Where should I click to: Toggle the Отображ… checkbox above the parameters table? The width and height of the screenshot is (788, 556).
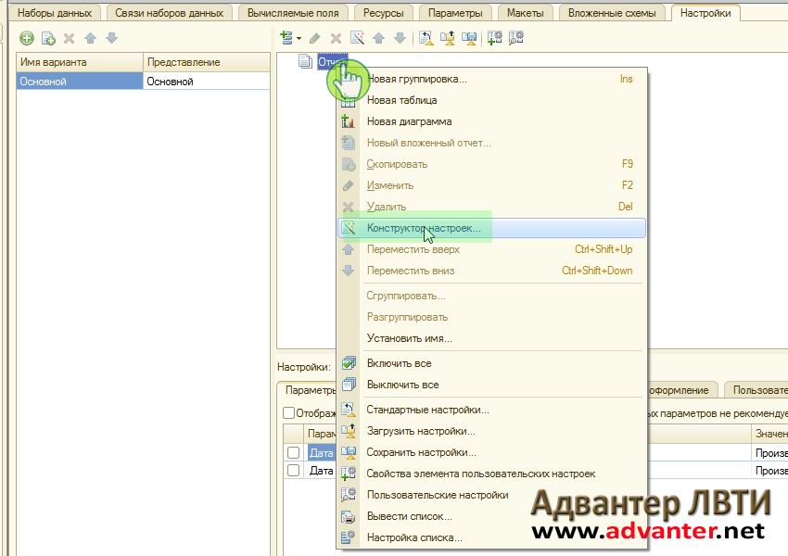coord(288,412)
